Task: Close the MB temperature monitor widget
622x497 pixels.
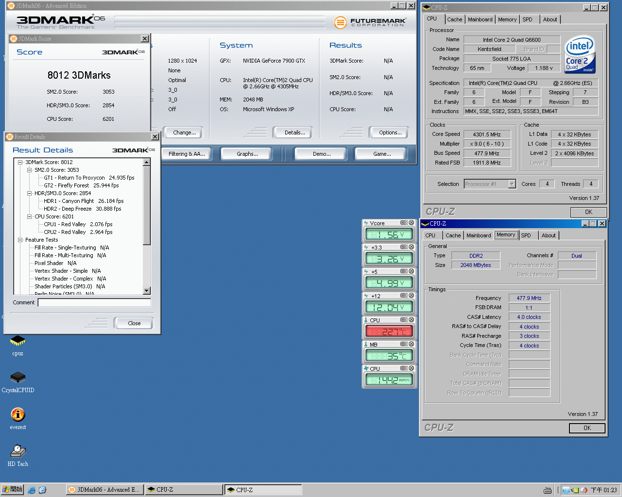Action: [411, 344]
